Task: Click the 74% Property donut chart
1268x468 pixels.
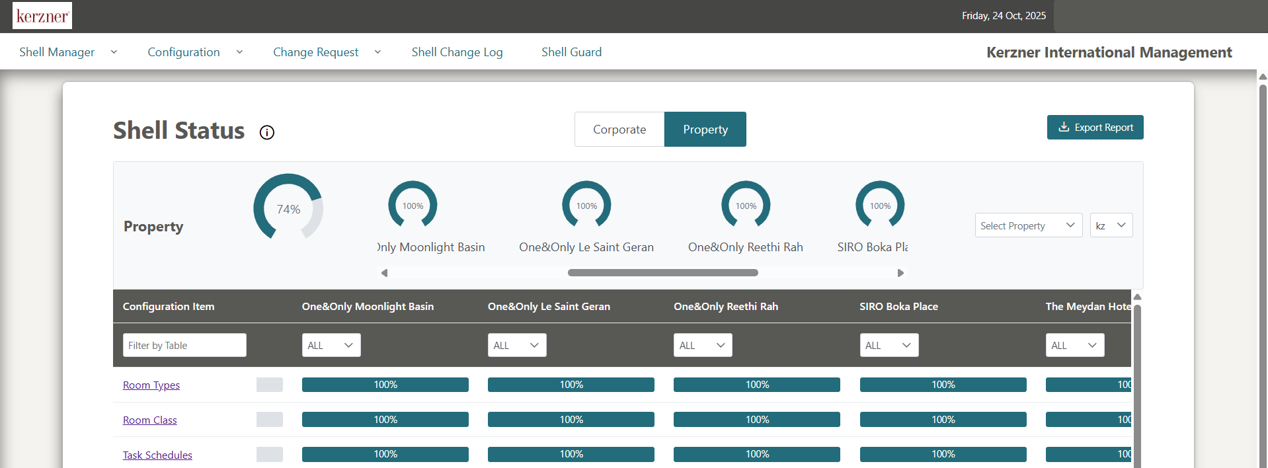Action: click(x=288, y=208)
